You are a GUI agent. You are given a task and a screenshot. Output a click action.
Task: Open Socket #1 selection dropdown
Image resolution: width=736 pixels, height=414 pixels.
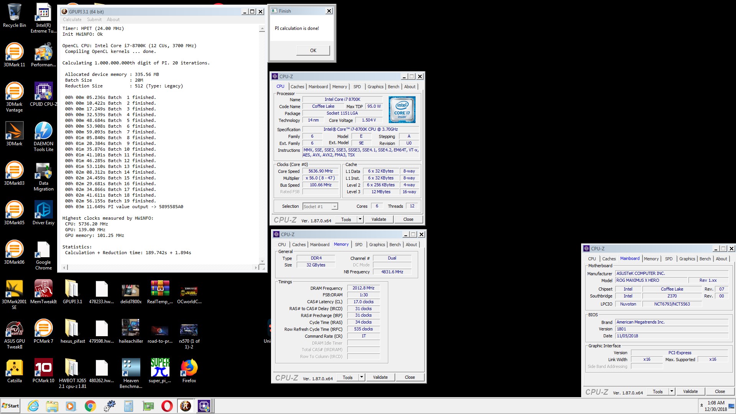click(334, 207)
